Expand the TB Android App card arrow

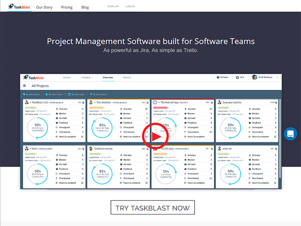click(x=159, y=102)
